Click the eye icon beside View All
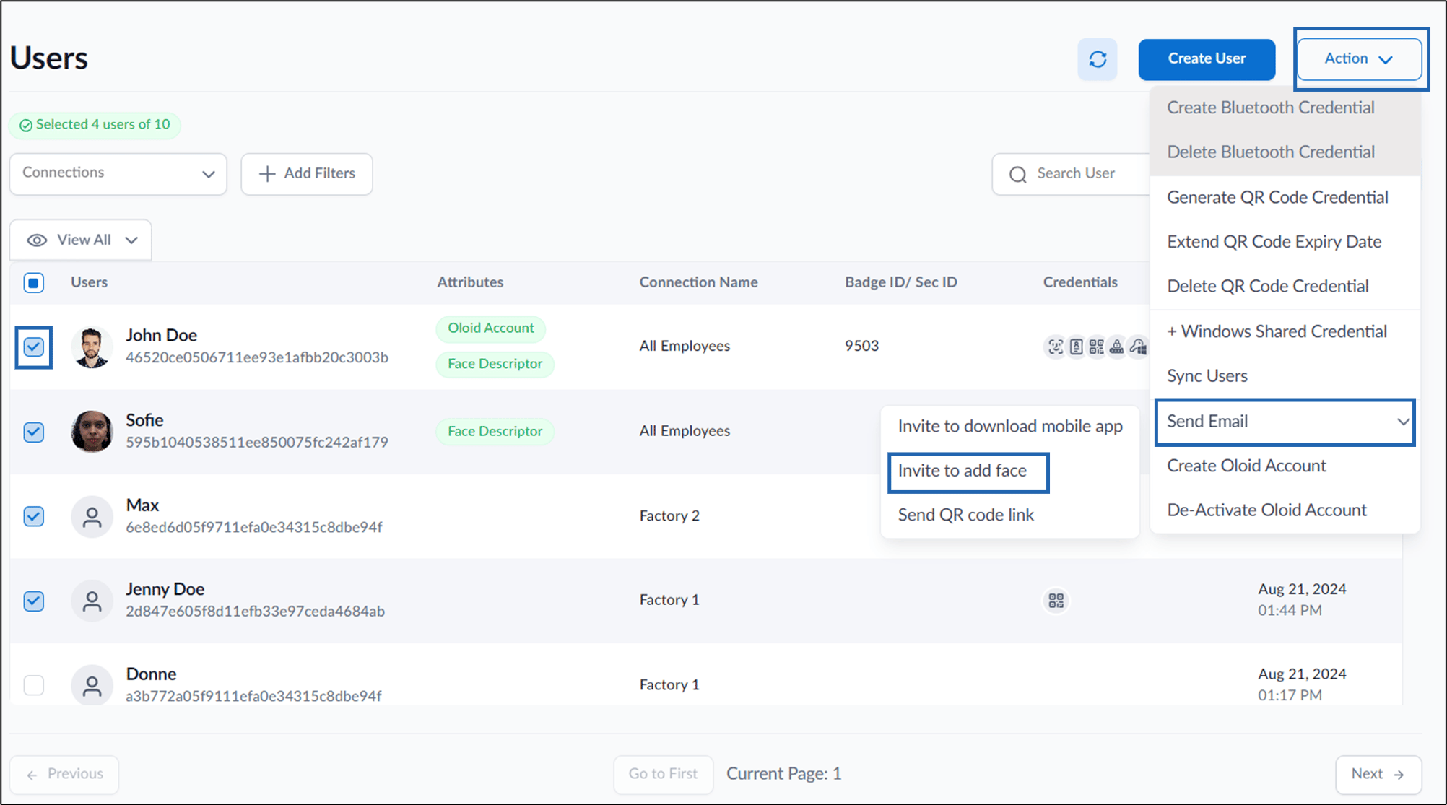This screenshot has width=1447, height=805. tap(37, 240)
